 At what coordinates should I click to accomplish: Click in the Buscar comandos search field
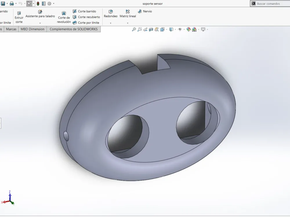(270, 3)
